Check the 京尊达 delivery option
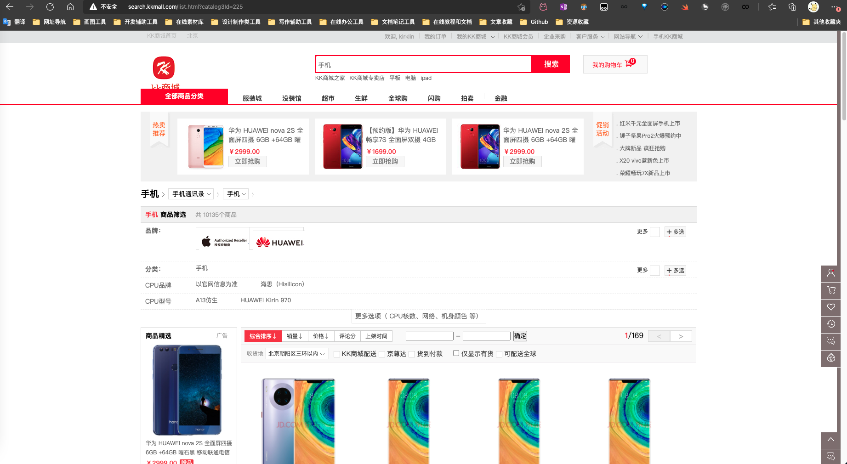Viewport: 847px width, 464px height. tap(382, 354)
